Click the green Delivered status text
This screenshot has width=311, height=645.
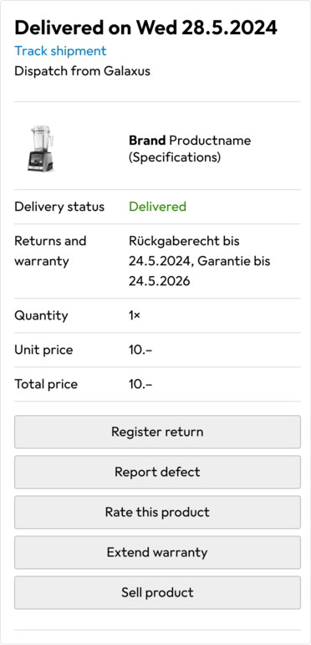coord(157,207)
